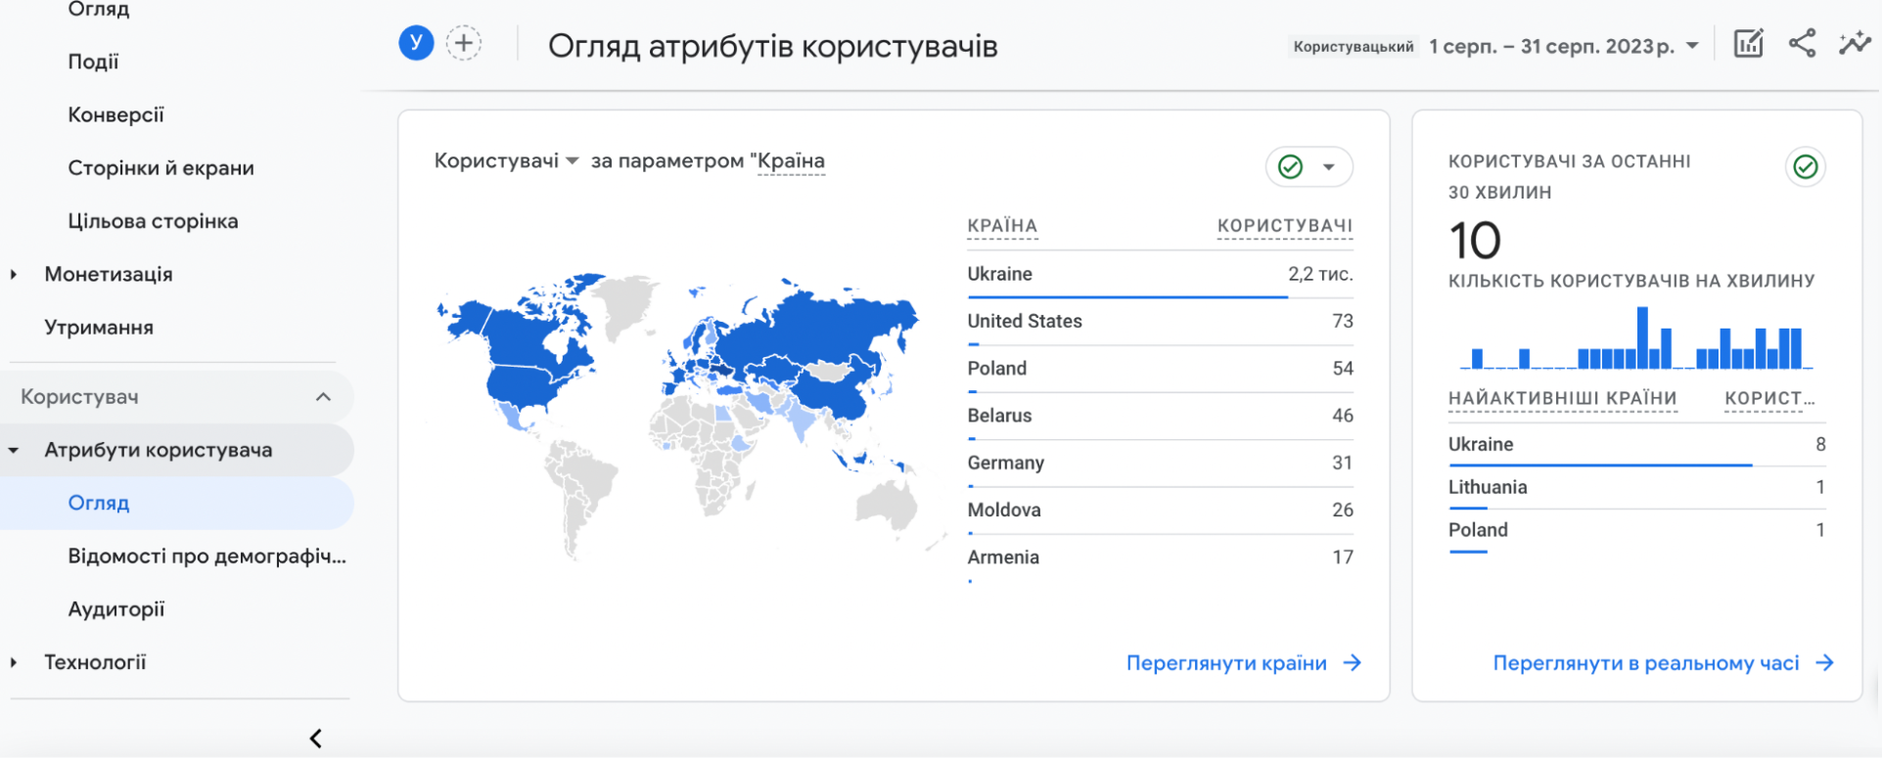The image size is (1882, 758).
Task: Click the arrow next to Переглянути країни
Action: pyautogui.click(x=1353, y=663)
